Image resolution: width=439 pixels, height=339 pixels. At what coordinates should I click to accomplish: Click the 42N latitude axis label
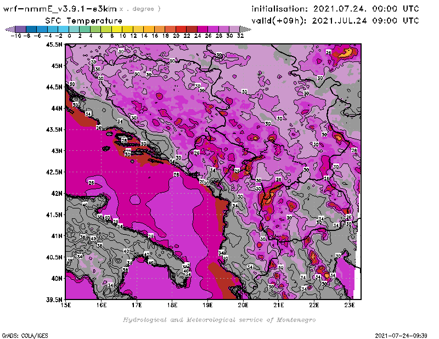click(56, 193)
